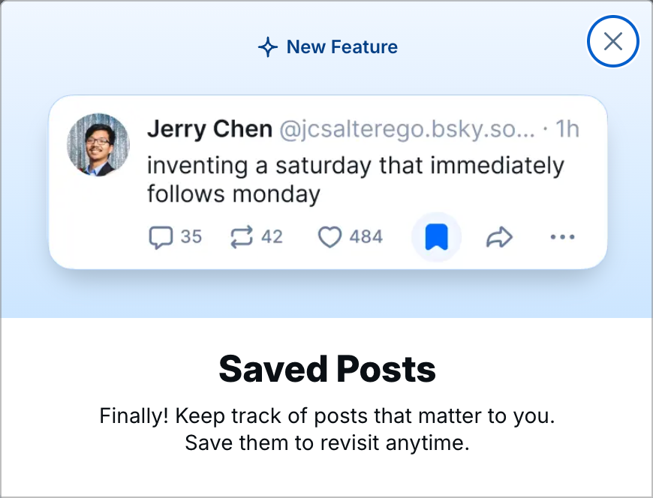The width and height of the screenshot is (653, 498).
Task: Open Jerry Chen's profile name
Action: coord(211,129)
